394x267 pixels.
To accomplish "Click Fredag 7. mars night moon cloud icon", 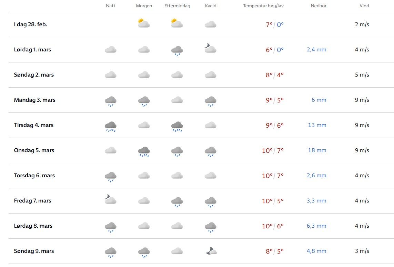I will (110, 199).
